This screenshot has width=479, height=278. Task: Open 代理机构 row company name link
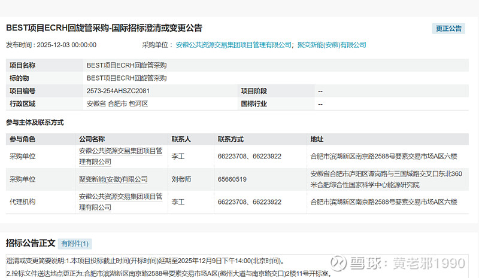tap(121, 202)
